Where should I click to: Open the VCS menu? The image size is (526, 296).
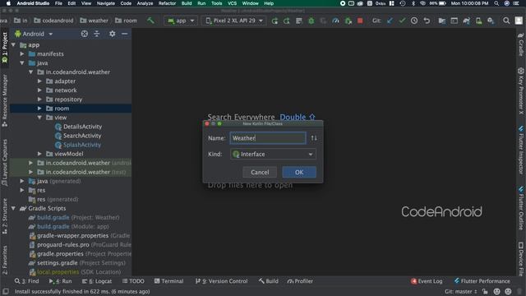point(232,3)
